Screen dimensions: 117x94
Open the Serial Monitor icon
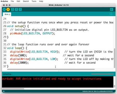(112, 9)
